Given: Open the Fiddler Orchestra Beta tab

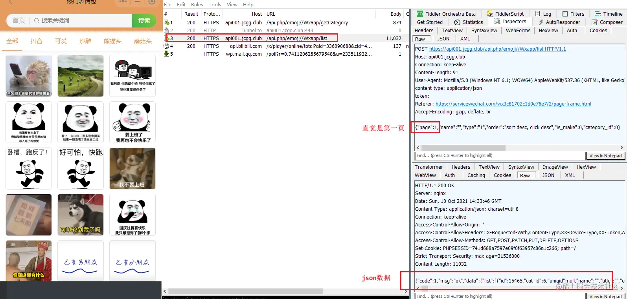Looking at the screenshot, I should click(446, 14).
